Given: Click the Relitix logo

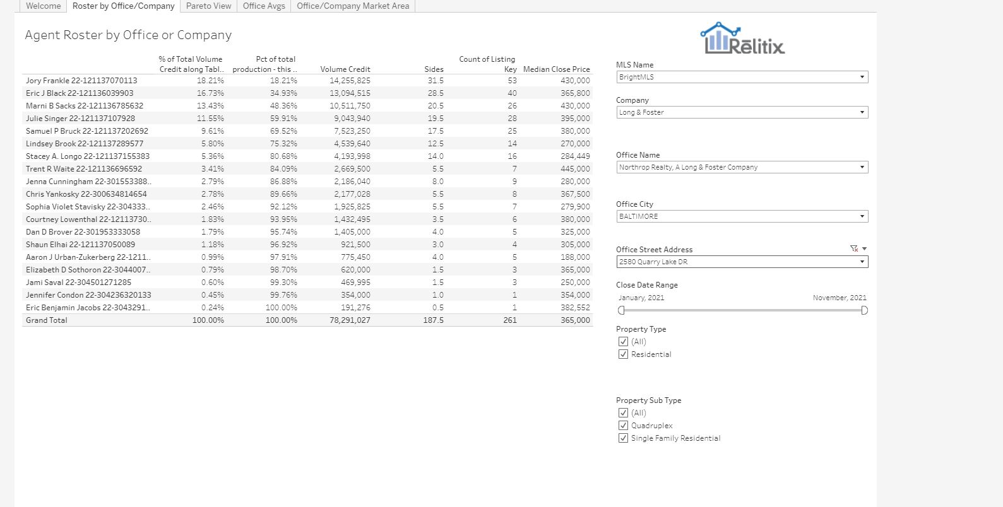Looking at the screenshot, I should tap(743, 39).
